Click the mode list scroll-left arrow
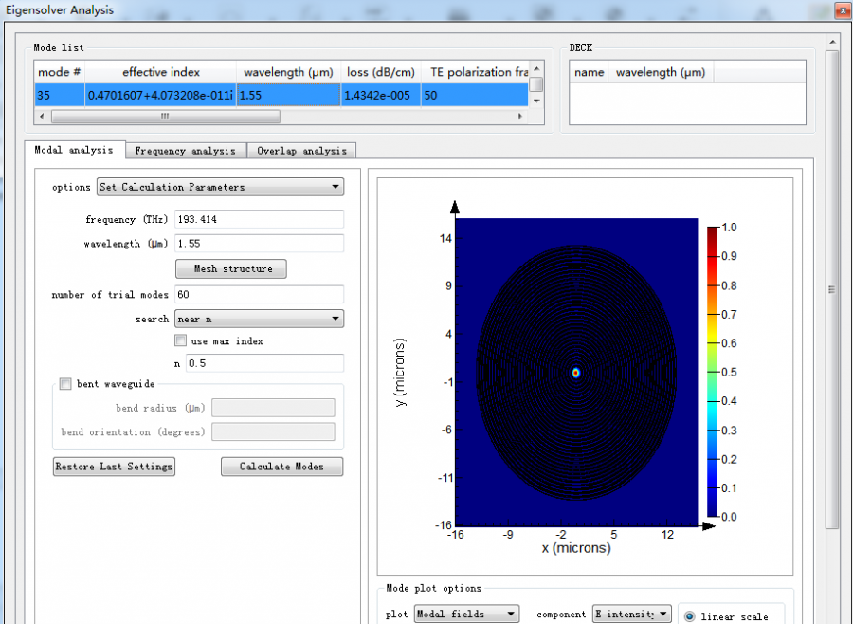Image resolution: width=853 pixels, height=624 pixels. (40, 117)
